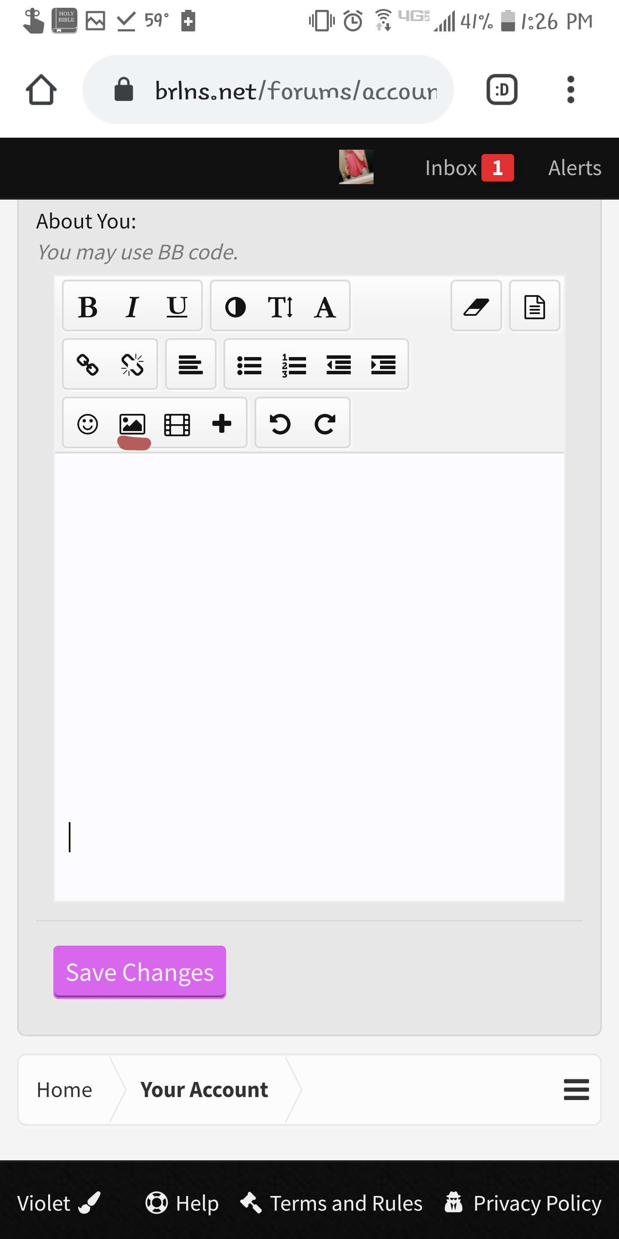Toggle bold formatting in editor

(x=87, y=307)
